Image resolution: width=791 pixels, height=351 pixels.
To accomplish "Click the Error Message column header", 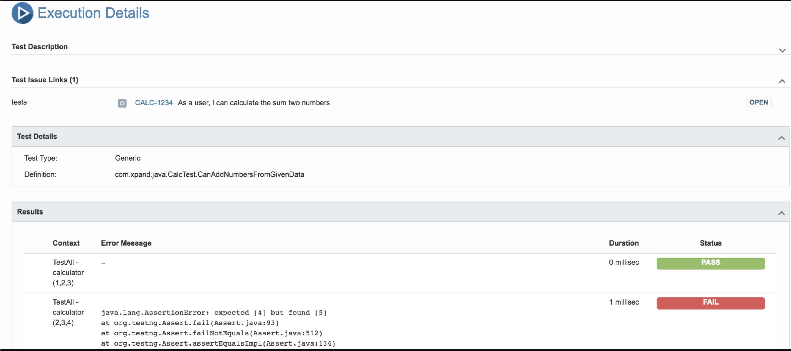I will [x=126, y=243].
